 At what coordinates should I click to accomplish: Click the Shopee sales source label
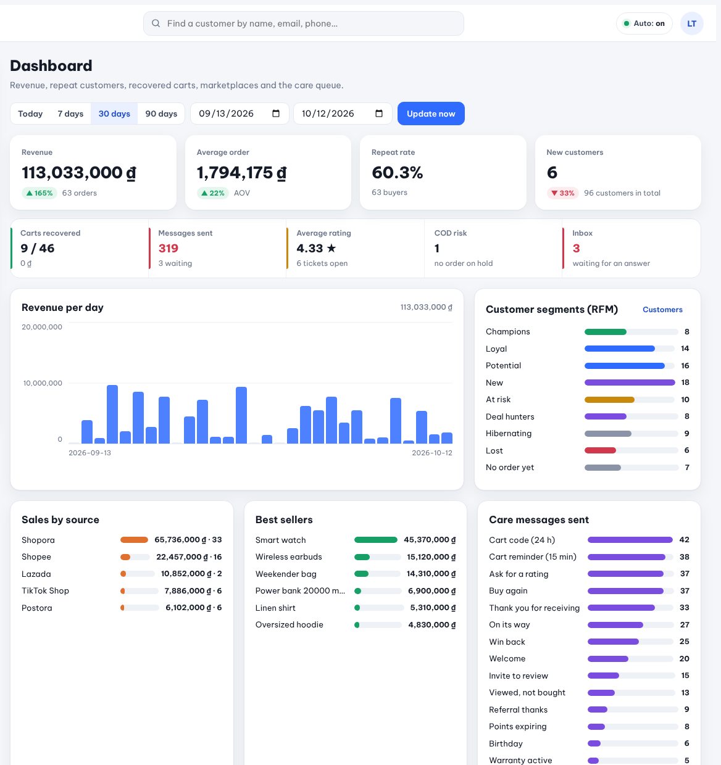(36, 556)
